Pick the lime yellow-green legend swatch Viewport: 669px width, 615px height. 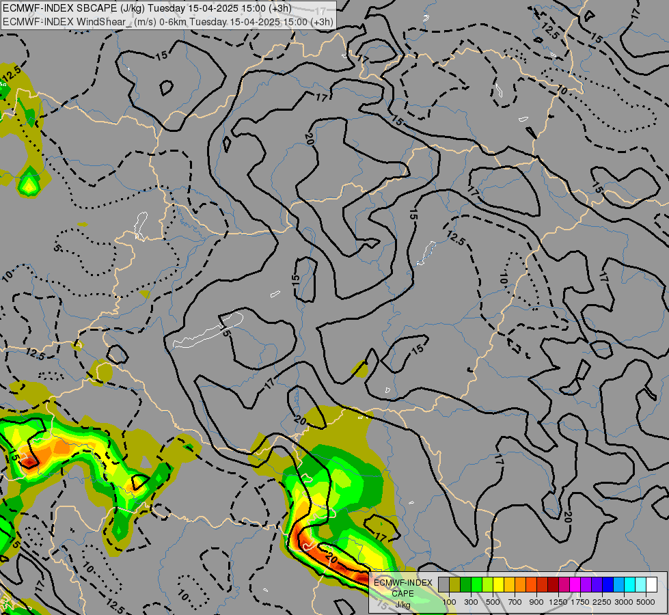point(488,584)
